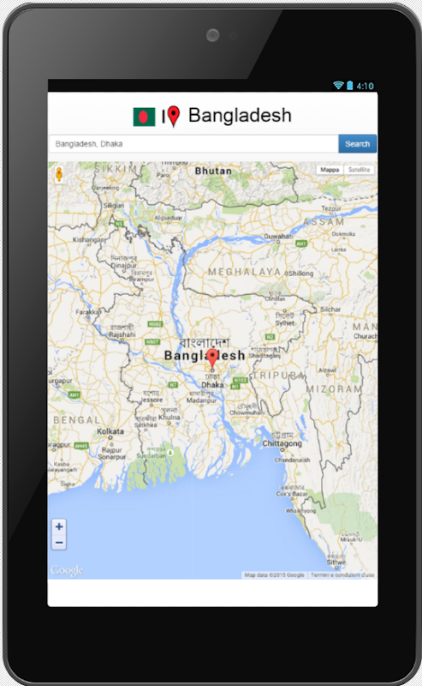Image resolution: width=422 pixels, height=686 pixels.
Task: Click the Bangladesh, Dhaka search field
Action: pyautogui.click(x=194, y=144)
